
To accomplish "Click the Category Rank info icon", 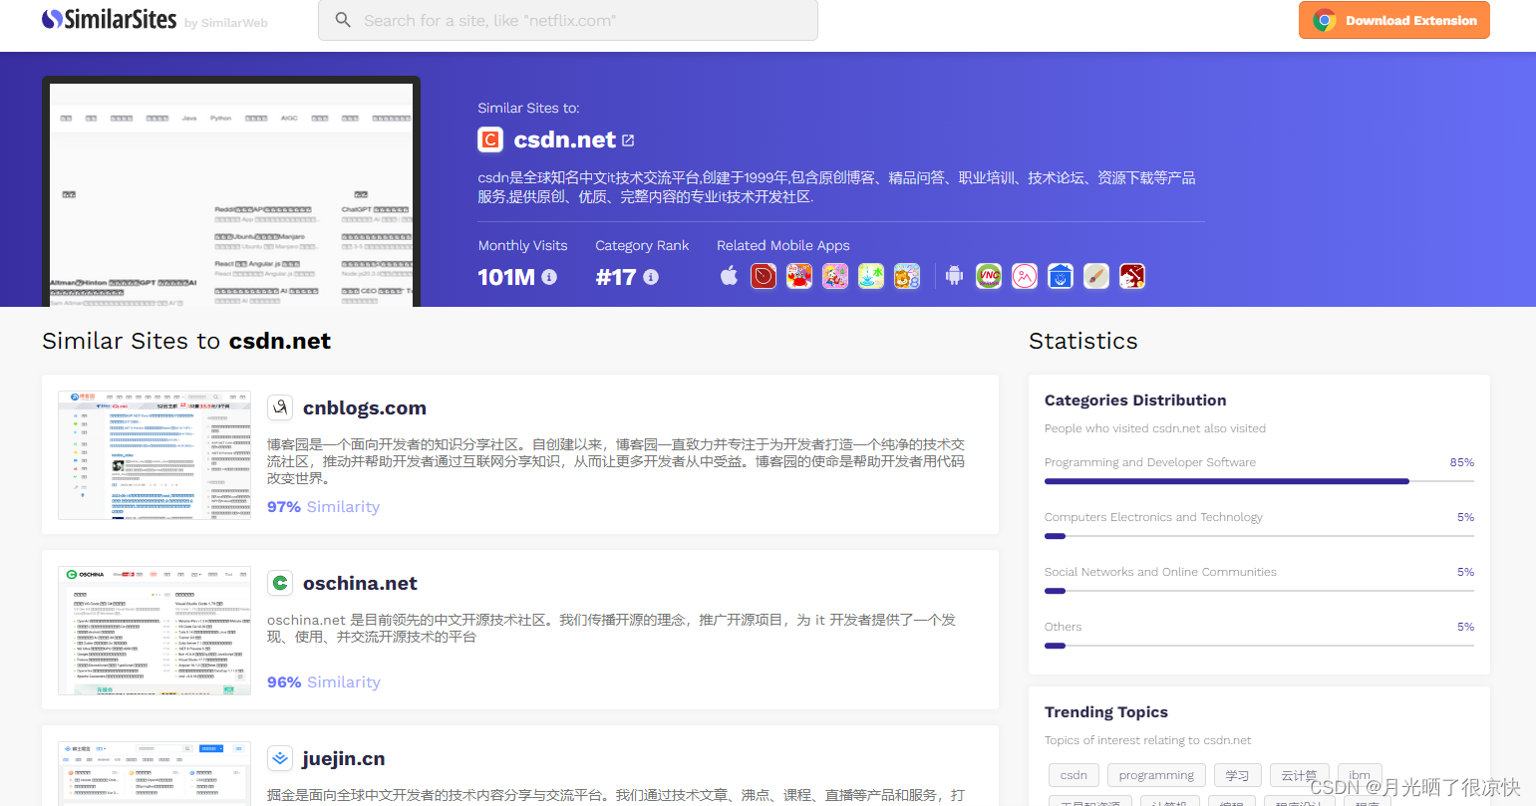I will tap(651, 277).
